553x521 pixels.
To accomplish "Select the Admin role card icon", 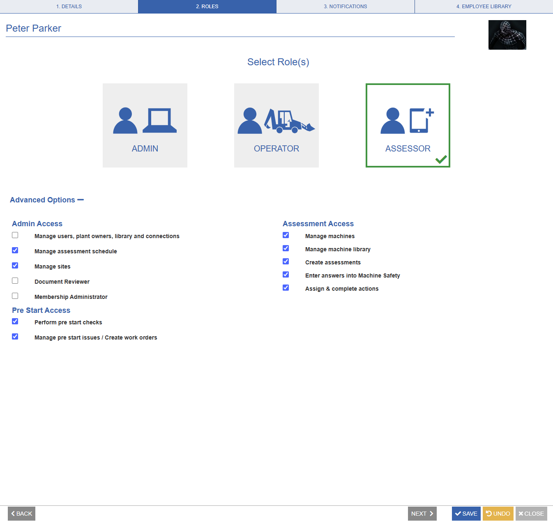I will point(145,121).
